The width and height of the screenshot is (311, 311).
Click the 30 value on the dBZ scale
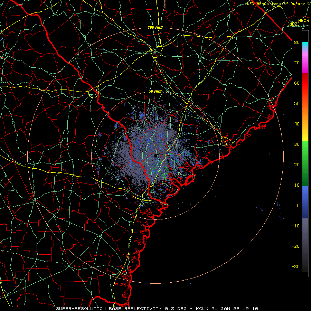(297, 144)
